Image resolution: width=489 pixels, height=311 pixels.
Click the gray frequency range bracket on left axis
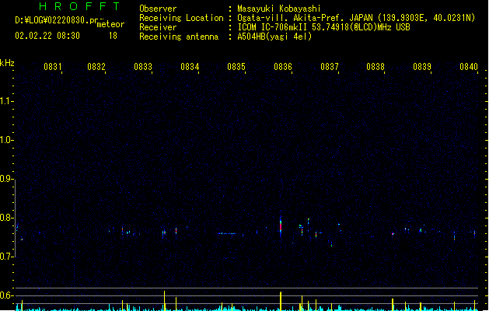pos(15,218)
